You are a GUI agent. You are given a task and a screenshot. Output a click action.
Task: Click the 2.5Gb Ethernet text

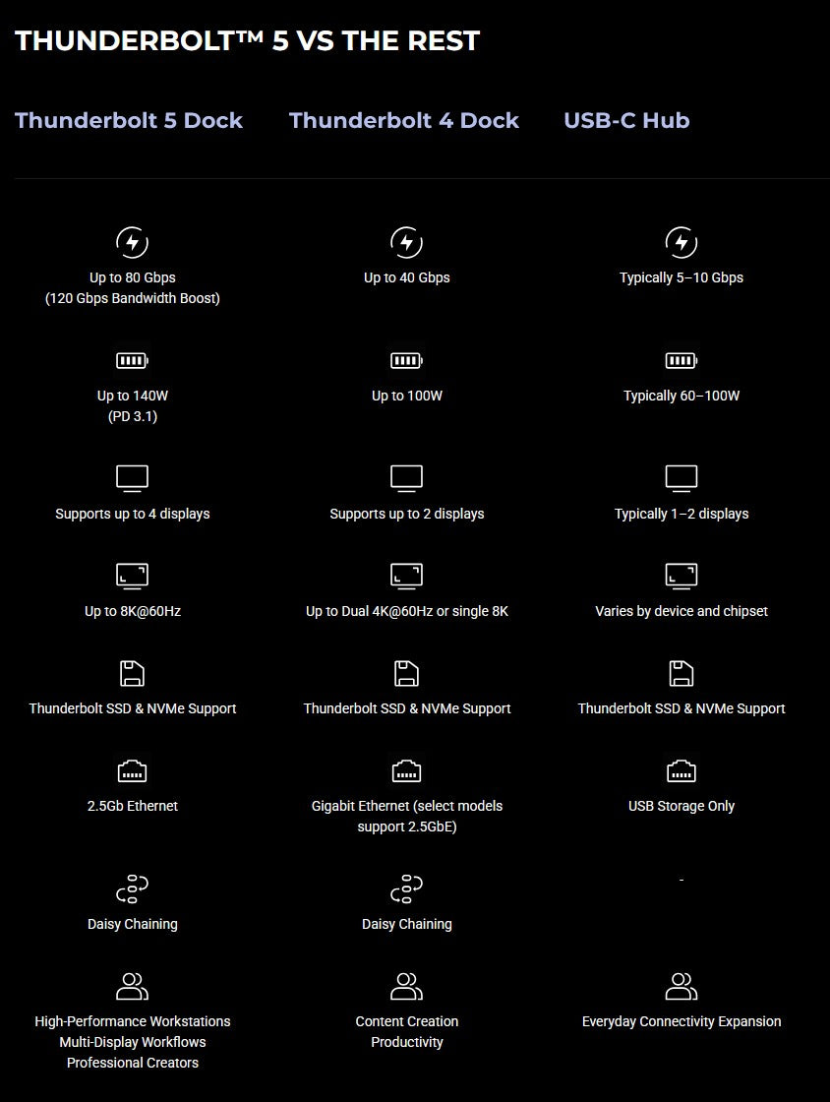tap(132, 806)
